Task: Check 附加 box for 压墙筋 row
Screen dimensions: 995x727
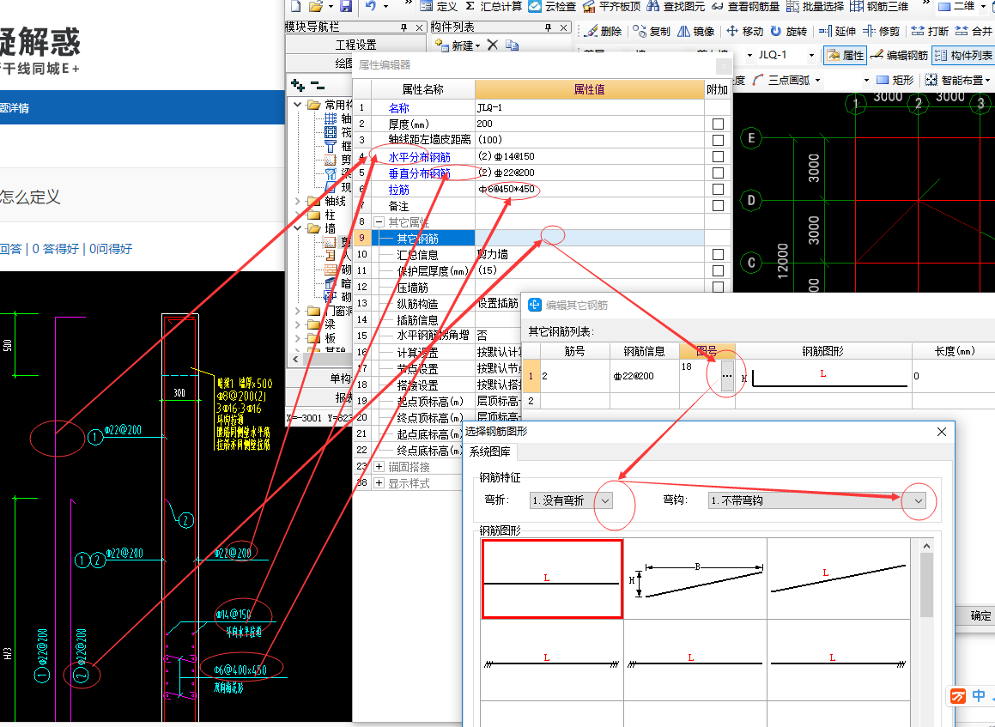Action: pyautogui.click(x=718, y=288)
